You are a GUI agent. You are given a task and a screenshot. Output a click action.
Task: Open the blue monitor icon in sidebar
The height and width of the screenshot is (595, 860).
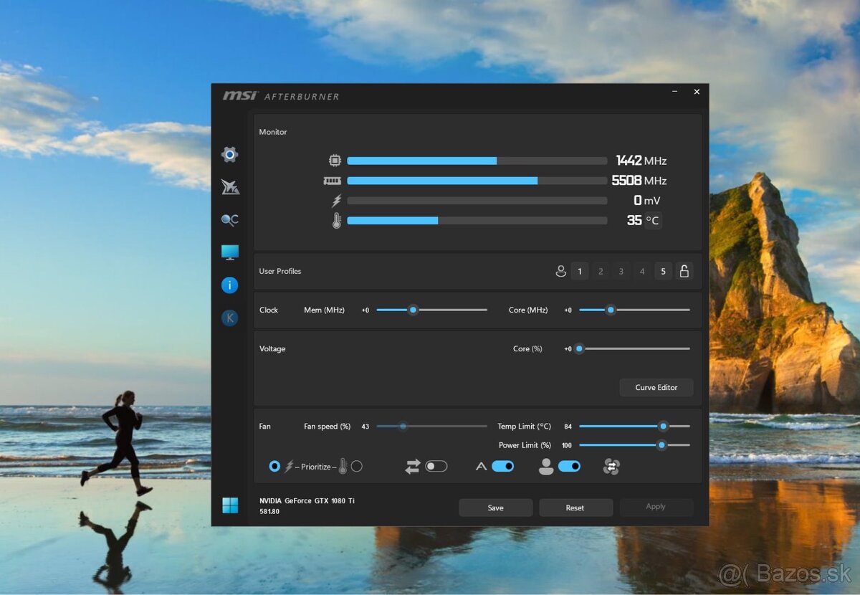point(229,252)
